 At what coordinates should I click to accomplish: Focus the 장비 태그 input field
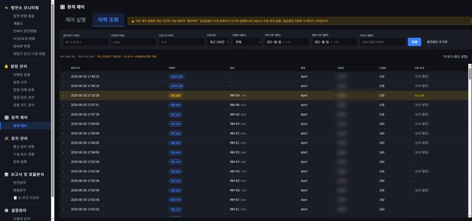click(x=86, y=42)
